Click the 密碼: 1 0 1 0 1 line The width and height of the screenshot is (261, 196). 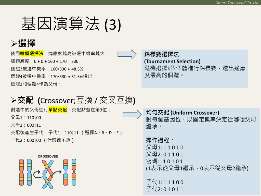(165, 161)
